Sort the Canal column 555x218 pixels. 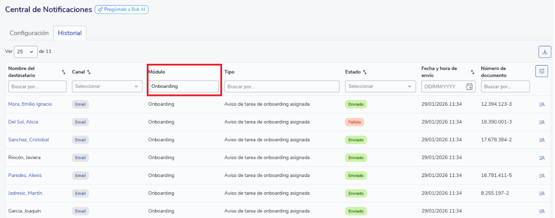(89, 72)
